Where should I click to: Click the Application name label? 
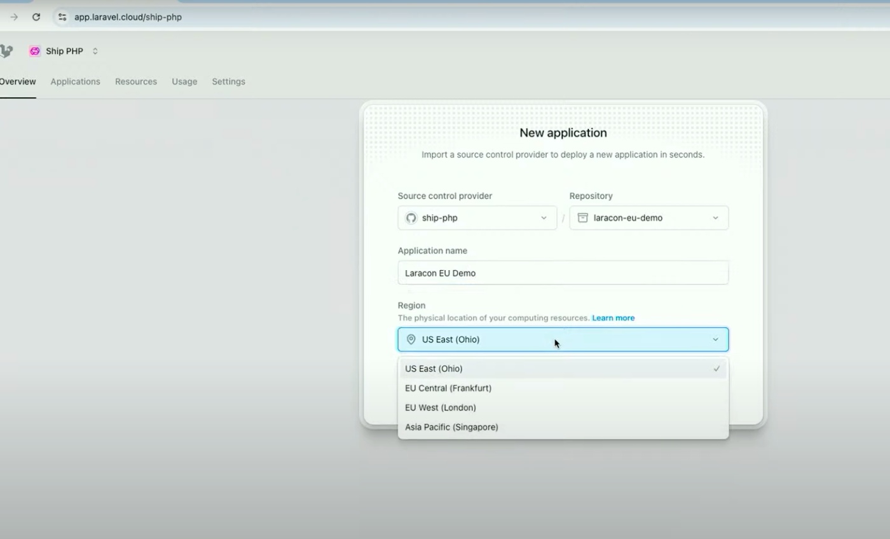(432, 250)
